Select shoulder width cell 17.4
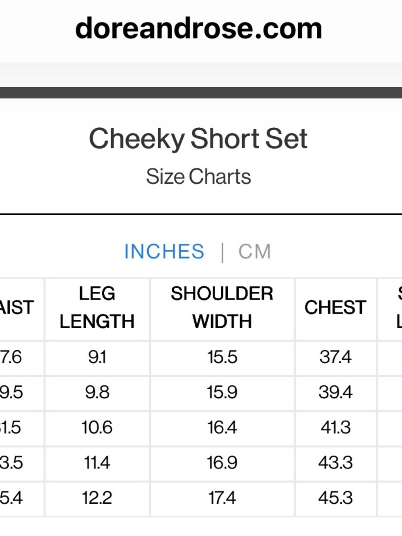Screen dimensions: 402x536 [x=222, y=499]
